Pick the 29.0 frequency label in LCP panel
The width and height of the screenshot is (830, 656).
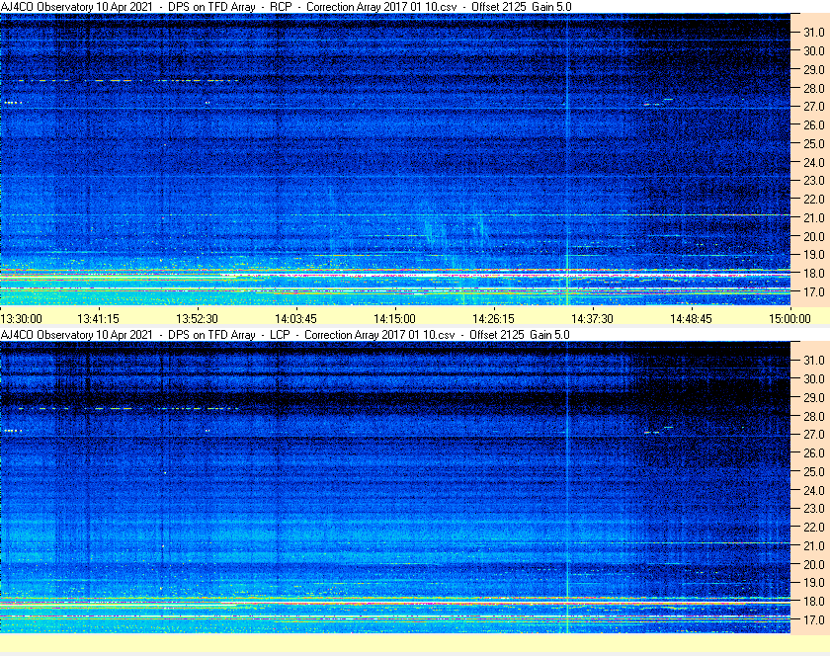click(814, 397)
